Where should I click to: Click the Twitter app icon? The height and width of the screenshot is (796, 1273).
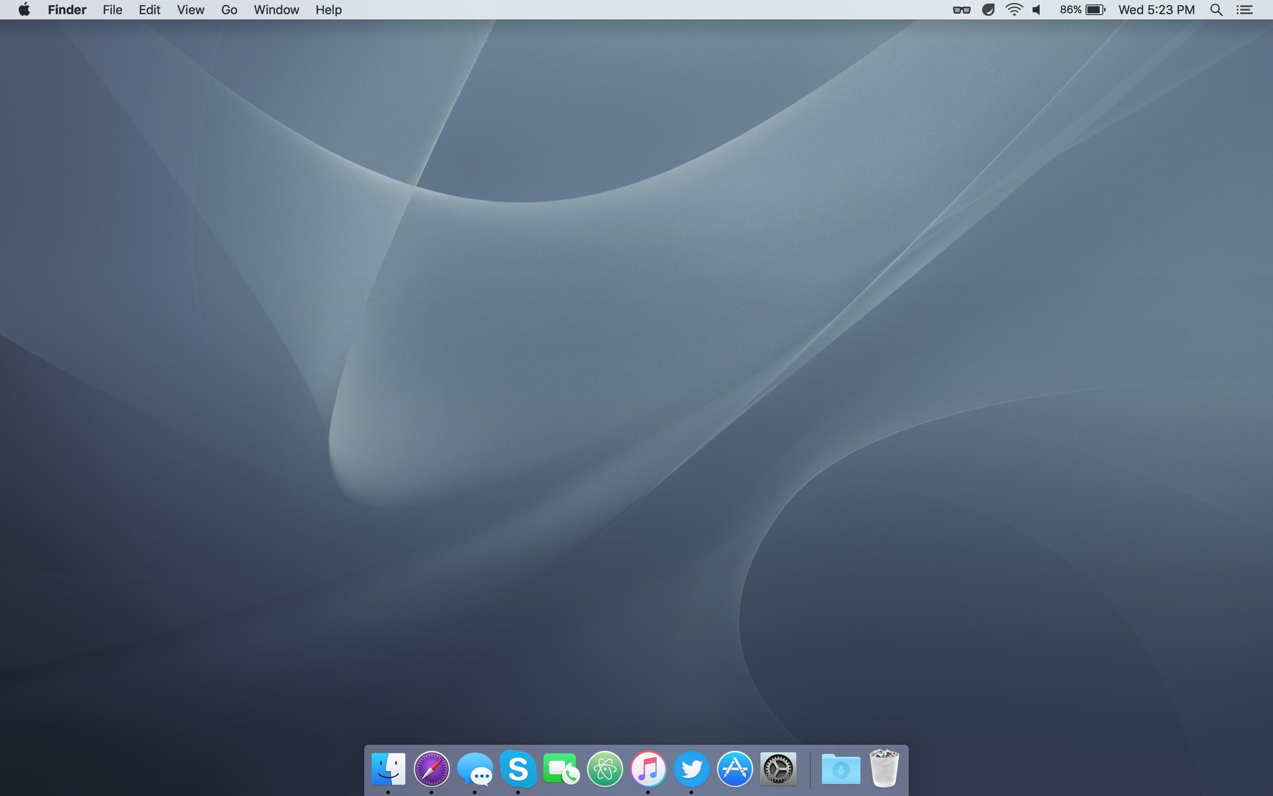[x=691, y=769]
